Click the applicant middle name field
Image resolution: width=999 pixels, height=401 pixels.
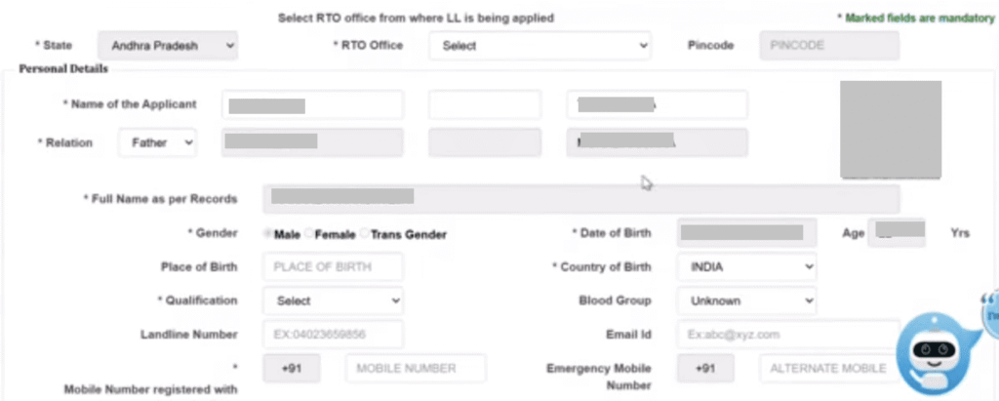[x=485, y=105]
